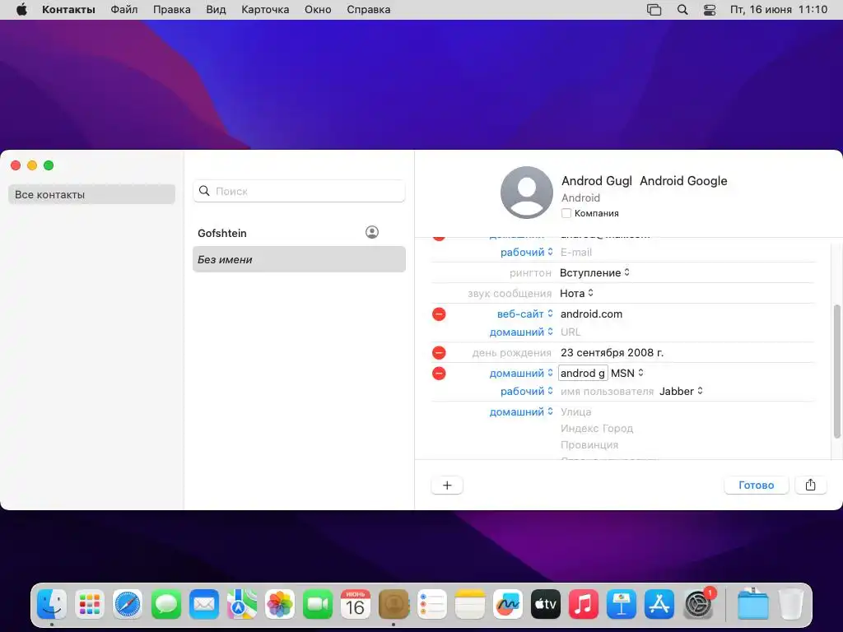Open Launchpad from the Dock
Screen dimensions: 843x632
point(90,604)
